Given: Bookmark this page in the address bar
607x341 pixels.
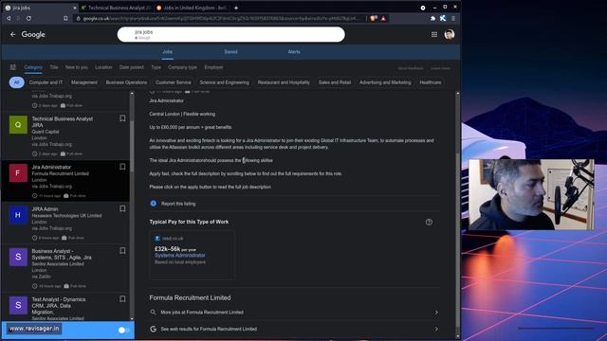Looking at the screenshot, I should [65, 18].
